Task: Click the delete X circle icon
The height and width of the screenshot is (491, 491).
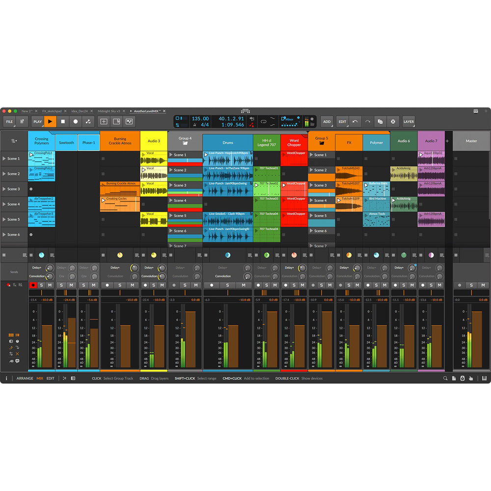Action: [x=393, y=121]
